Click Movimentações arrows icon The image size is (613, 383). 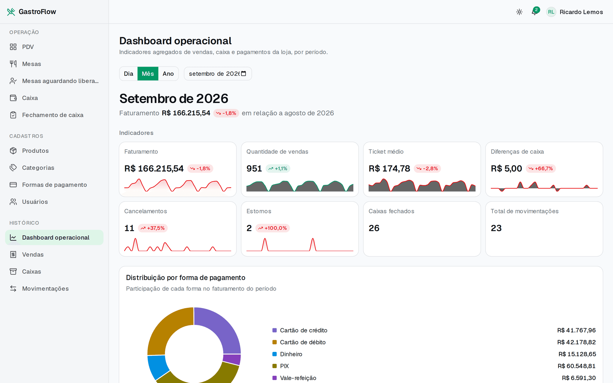click(x=13, y=289)
